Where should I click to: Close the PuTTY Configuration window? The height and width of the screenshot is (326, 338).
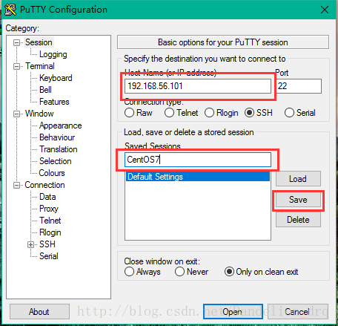click(x=325, y=10)
